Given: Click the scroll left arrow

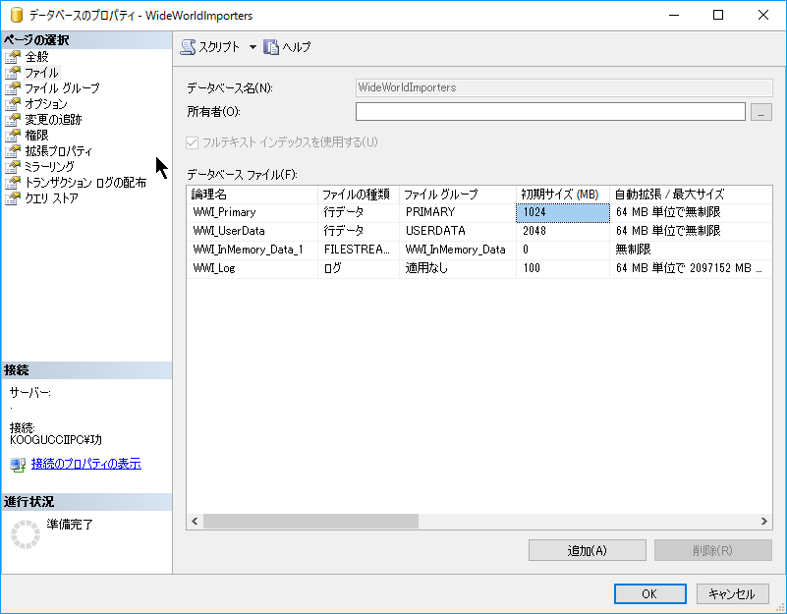Looking at the screenshot, I should click(x=195, y=521).
